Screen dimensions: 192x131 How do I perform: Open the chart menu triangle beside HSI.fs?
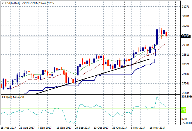[2, 3]
